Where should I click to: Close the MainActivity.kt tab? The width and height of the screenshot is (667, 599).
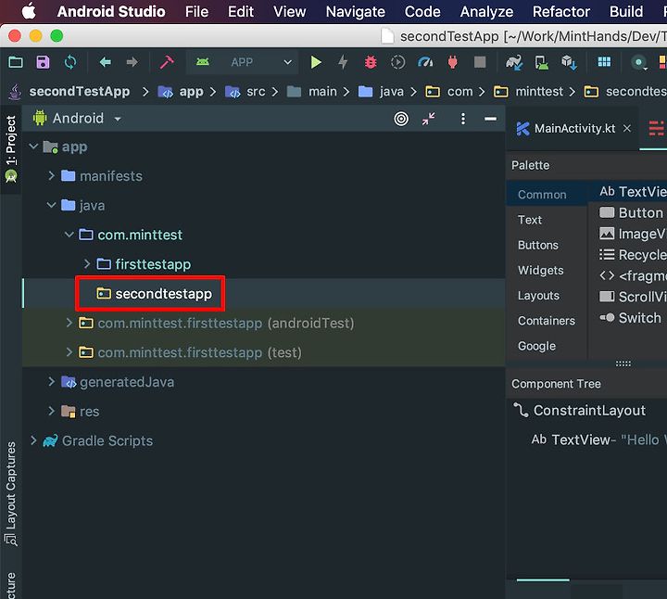coord(627,128)
